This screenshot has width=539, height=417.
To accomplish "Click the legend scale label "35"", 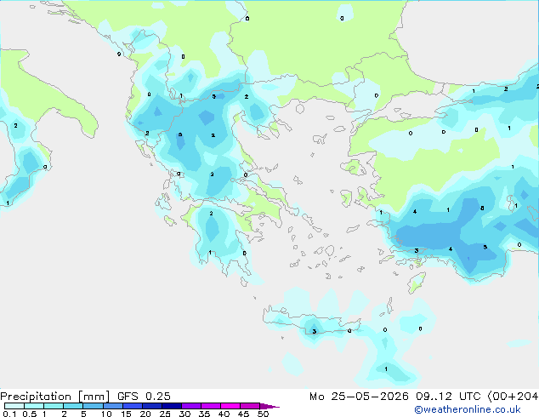I will (x=204, y=414).
